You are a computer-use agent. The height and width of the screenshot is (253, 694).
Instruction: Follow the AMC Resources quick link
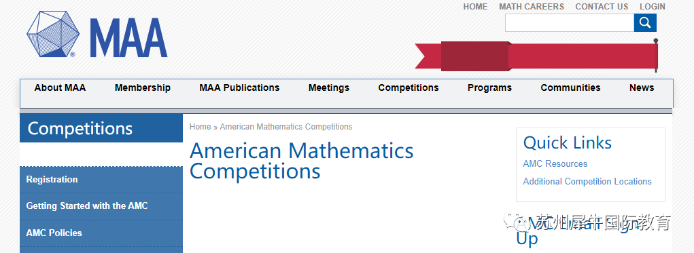(x=555, y=164)
